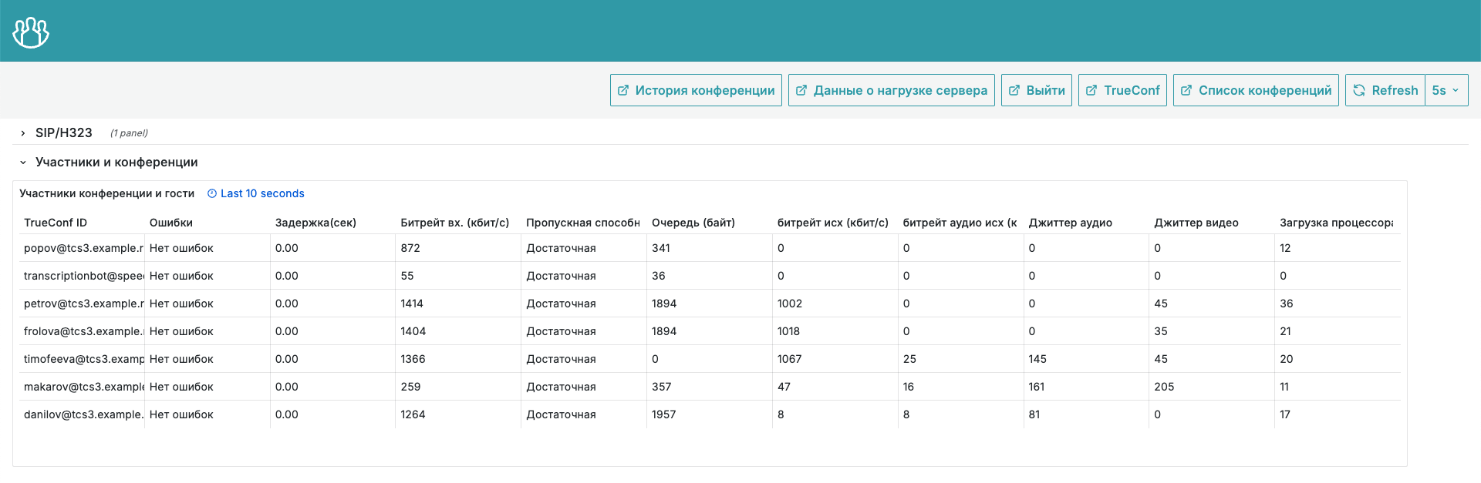Open the История конференции link
The image size is (1481, 483).
pos(696,90)
